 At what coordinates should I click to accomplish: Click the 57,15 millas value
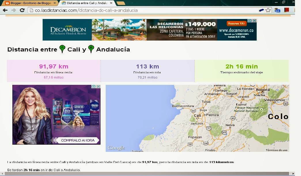coord(54,77)
